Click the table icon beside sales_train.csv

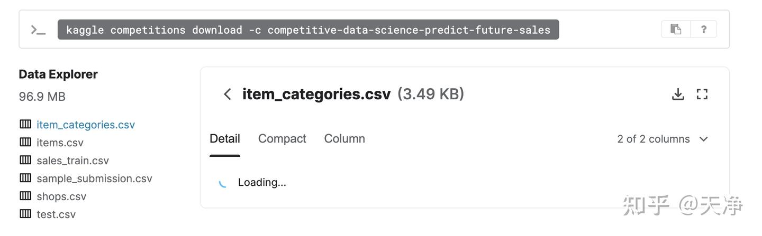coord(25,160)
